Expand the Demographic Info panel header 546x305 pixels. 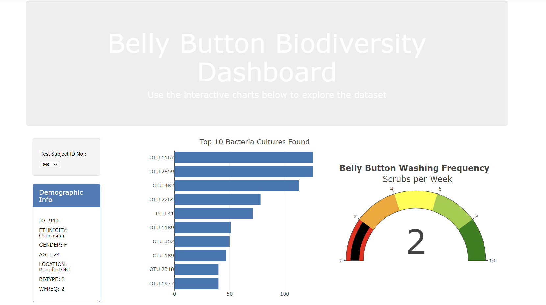pyautogui.click(x=61, y=195)
